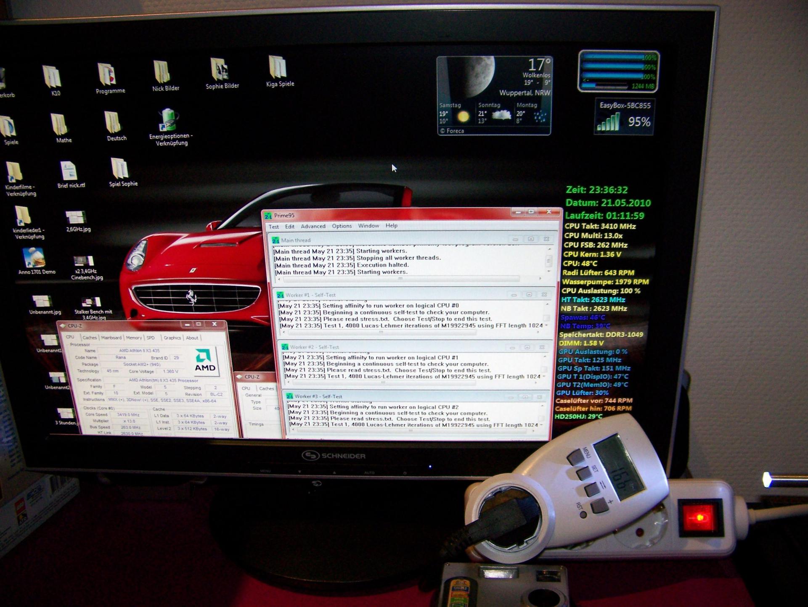The height and width of the screenshot is (607, 808).
Task: Open the Nick Bilder folder icon
Action: [162, 72]
